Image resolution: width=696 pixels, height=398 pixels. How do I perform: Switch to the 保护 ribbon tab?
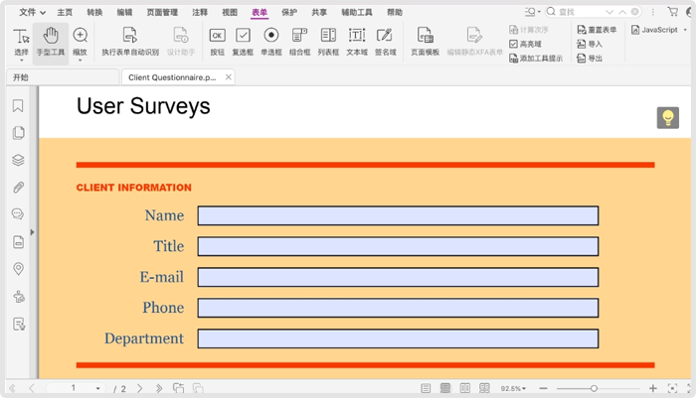[288, 13]
